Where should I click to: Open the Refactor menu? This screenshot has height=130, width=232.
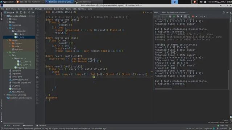coord(48,9)
